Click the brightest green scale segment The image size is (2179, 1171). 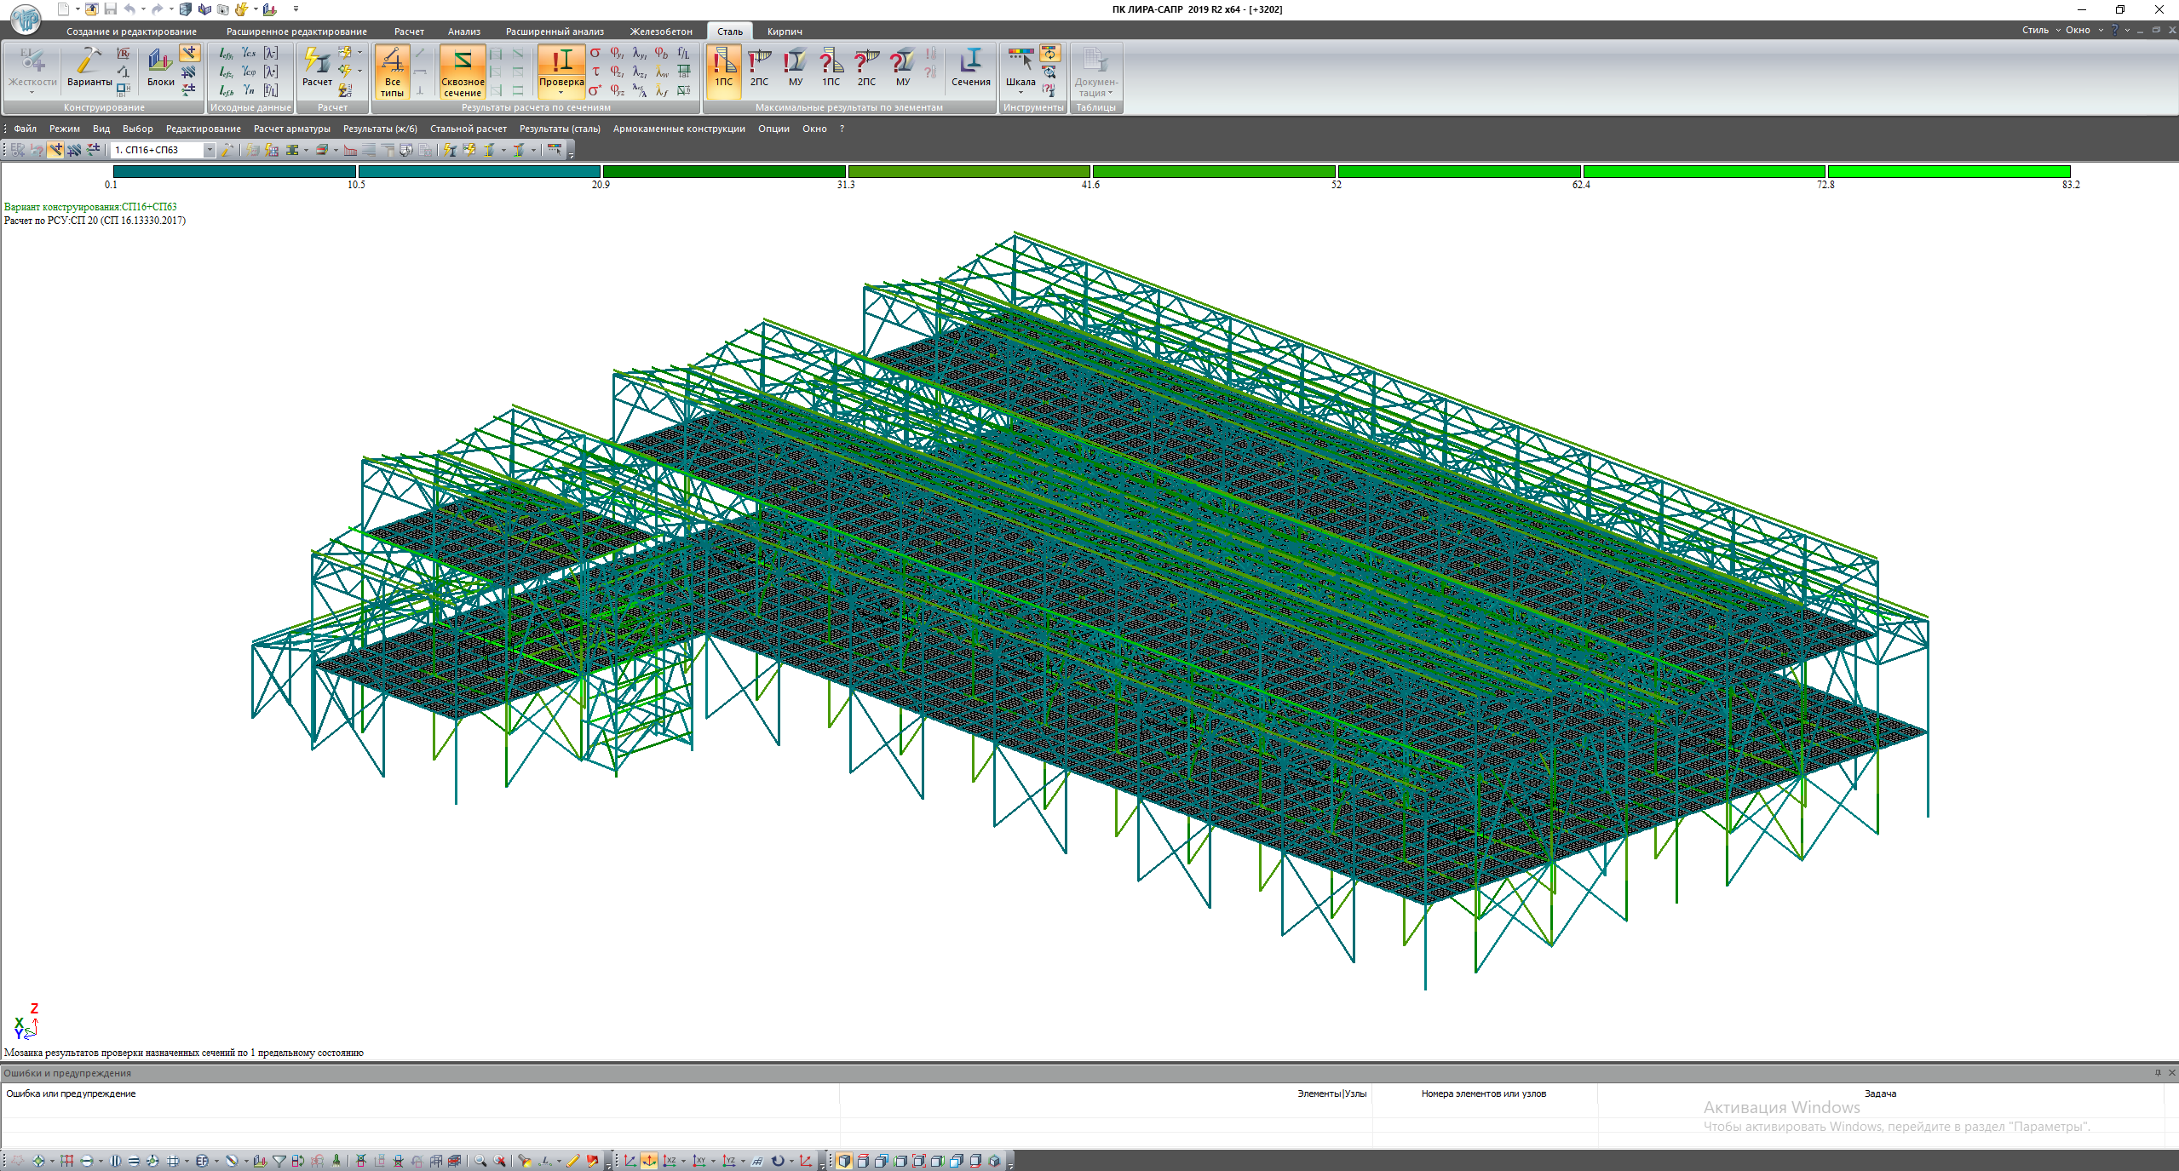[1948, 172]
